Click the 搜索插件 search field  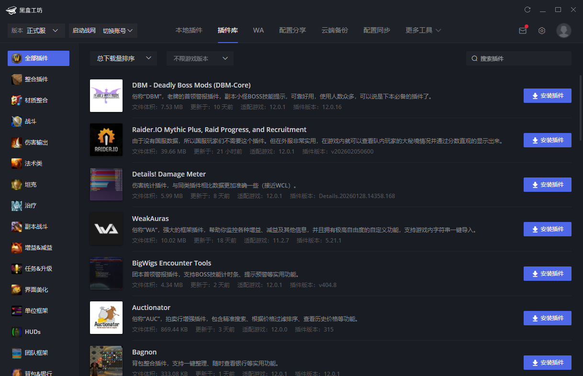522,58
